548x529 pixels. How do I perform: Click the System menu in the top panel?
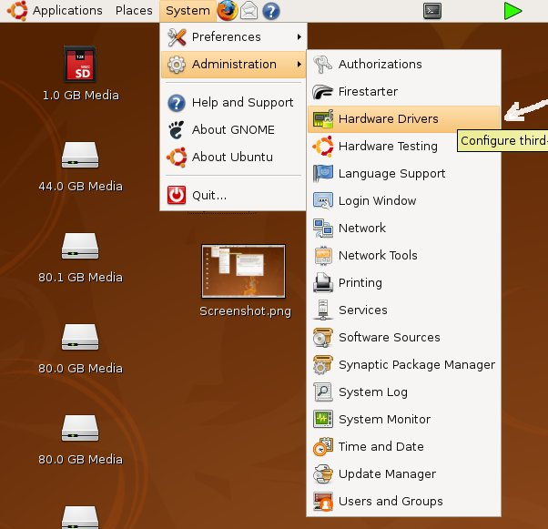(188, 11)
